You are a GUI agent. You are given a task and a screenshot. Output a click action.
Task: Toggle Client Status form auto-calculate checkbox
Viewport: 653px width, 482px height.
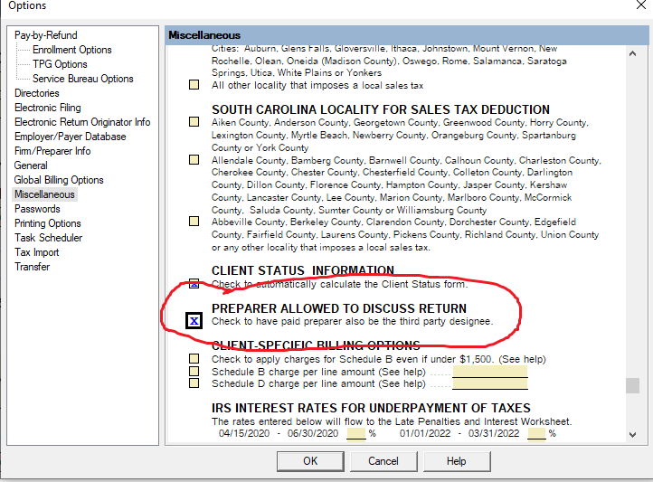tap(194, 283)
